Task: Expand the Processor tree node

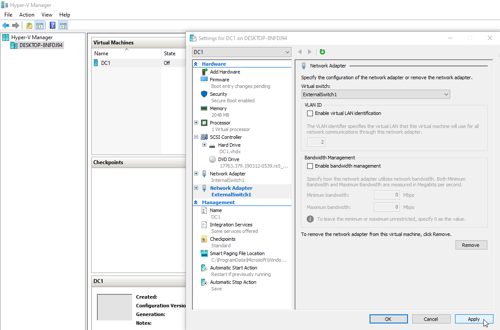Action: coord(196,123)
